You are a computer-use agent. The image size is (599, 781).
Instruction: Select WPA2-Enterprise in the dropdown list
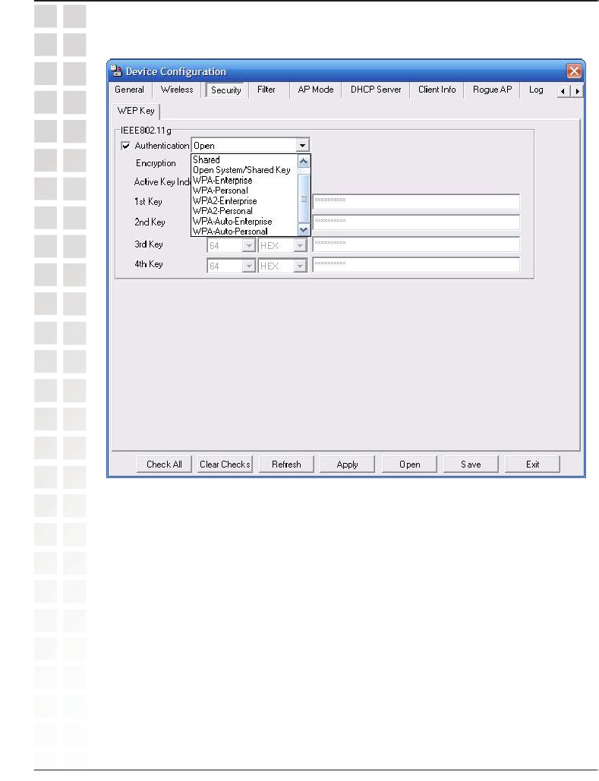click(x=225, y=201)
